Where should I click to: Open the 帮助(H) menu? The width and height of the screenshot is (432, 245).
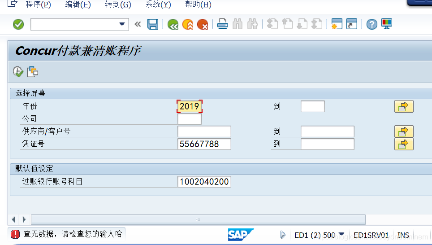[x=198, y=4]
